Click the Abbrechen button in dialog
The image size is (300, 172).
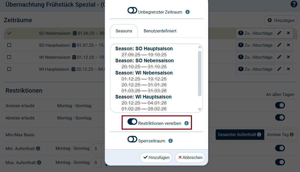(190, 158)
